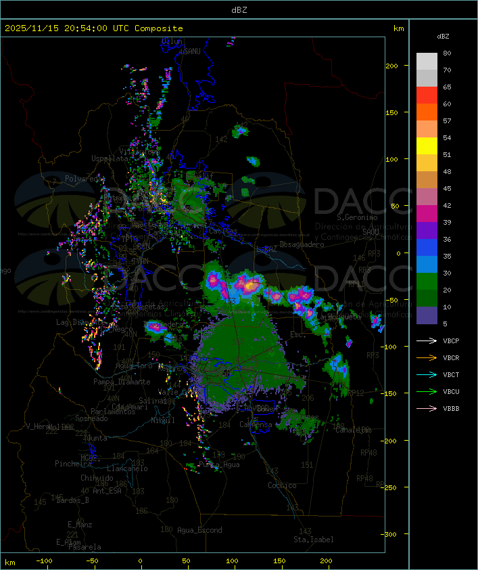Click the km unit label at top right

click(x=398, y=28)
